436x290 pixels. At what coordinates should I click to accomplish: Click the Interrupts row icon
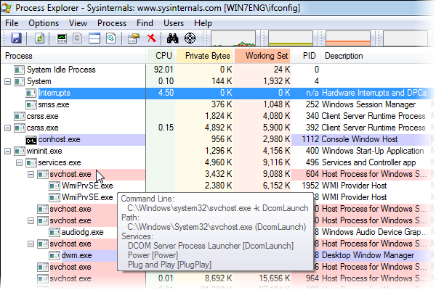pos(31,94)
